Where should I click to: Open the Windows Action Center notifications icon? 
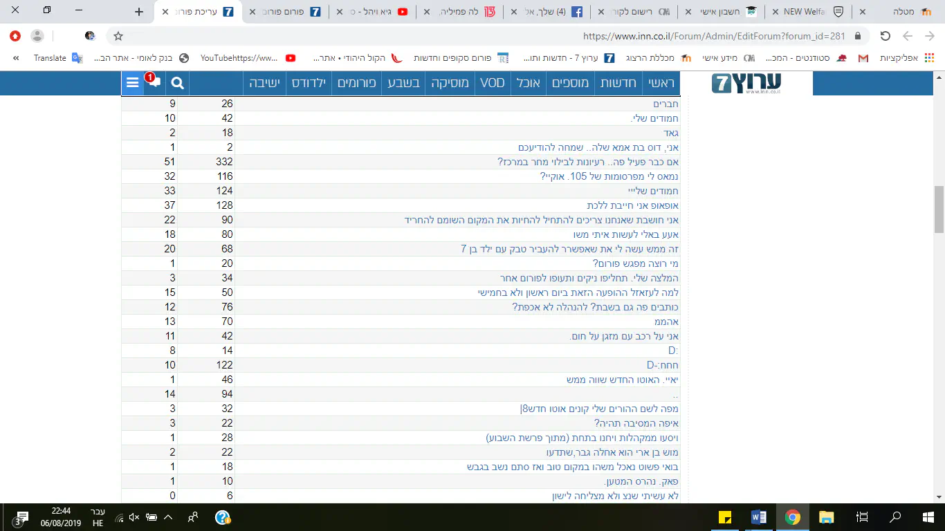tap(21, 517)
